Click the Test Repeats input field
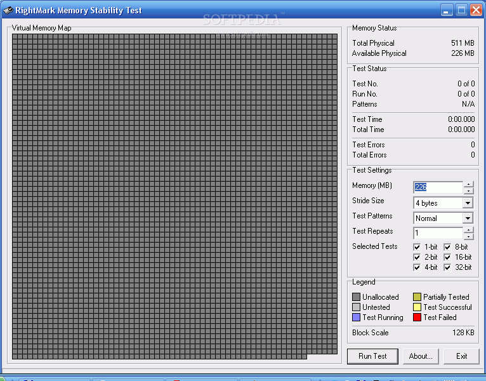The width and height of the screenshot is (486, 381). pyautogui.click(x=438, y=233)
